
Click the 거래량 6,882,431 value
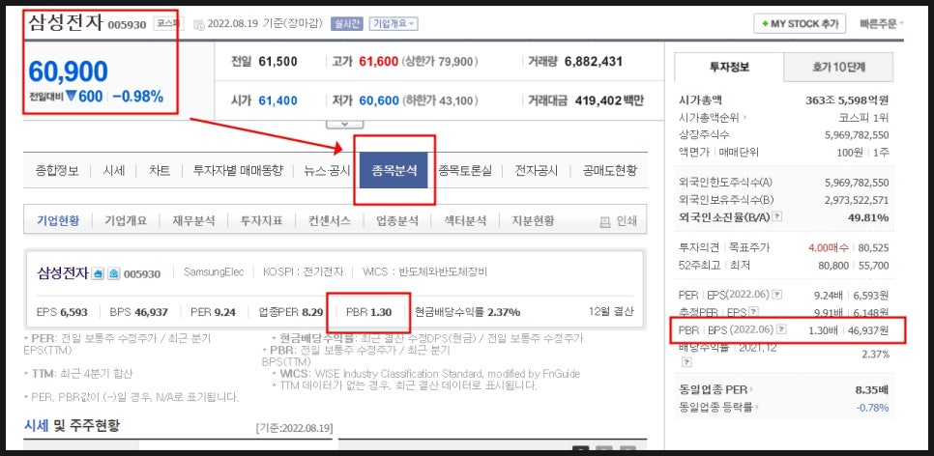pos(594,61)
